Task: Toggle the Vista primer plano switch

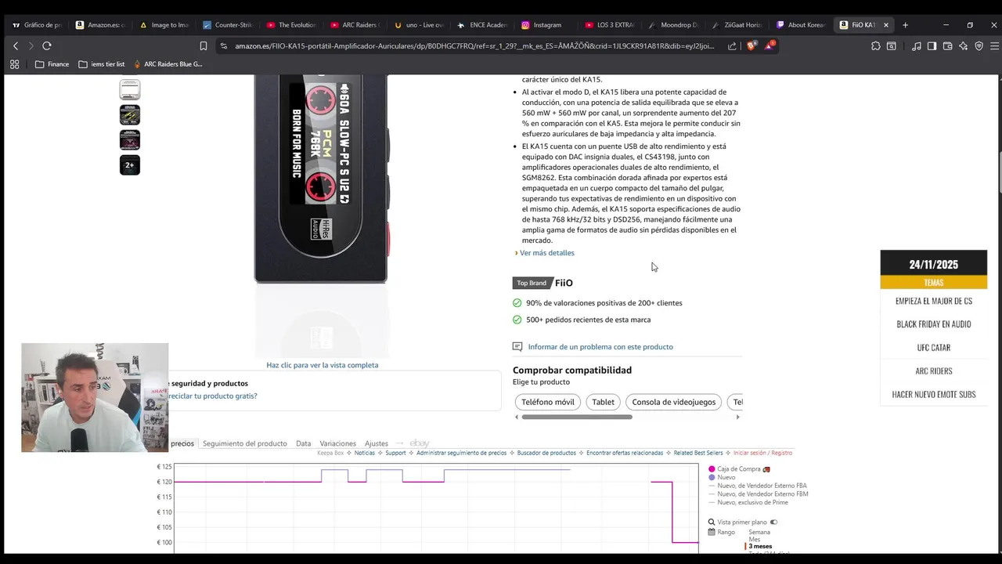Action: tap(773, 522)
